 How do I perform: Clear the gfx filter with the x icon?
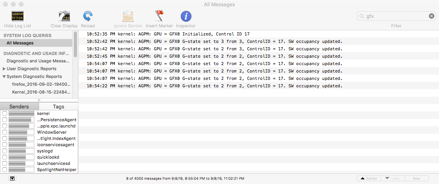(x=432, y=16)
